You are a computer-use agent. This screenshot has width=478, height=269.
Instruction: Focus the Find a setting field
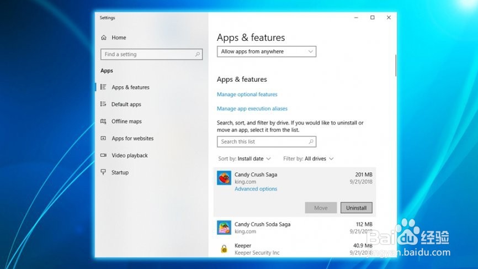click(x=151, y=54)
